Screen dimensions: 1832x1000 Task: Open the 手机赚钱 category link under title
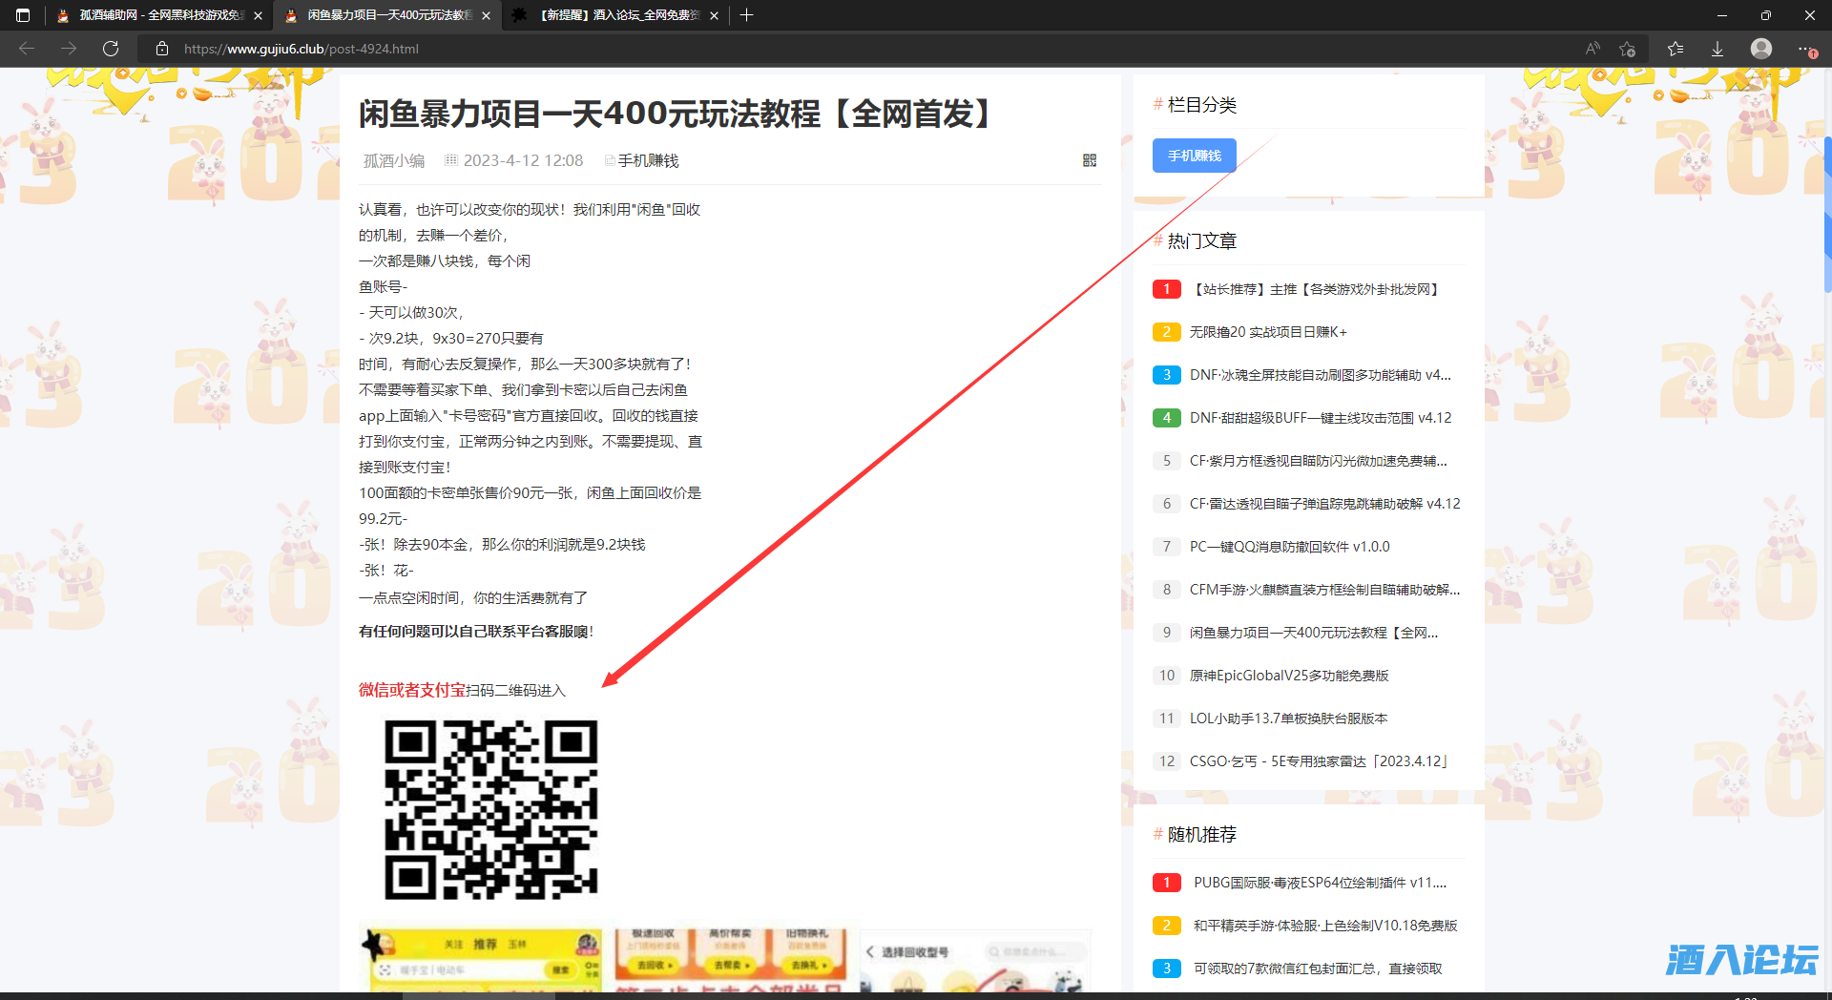pyautogui.click(x=648, y=160)
